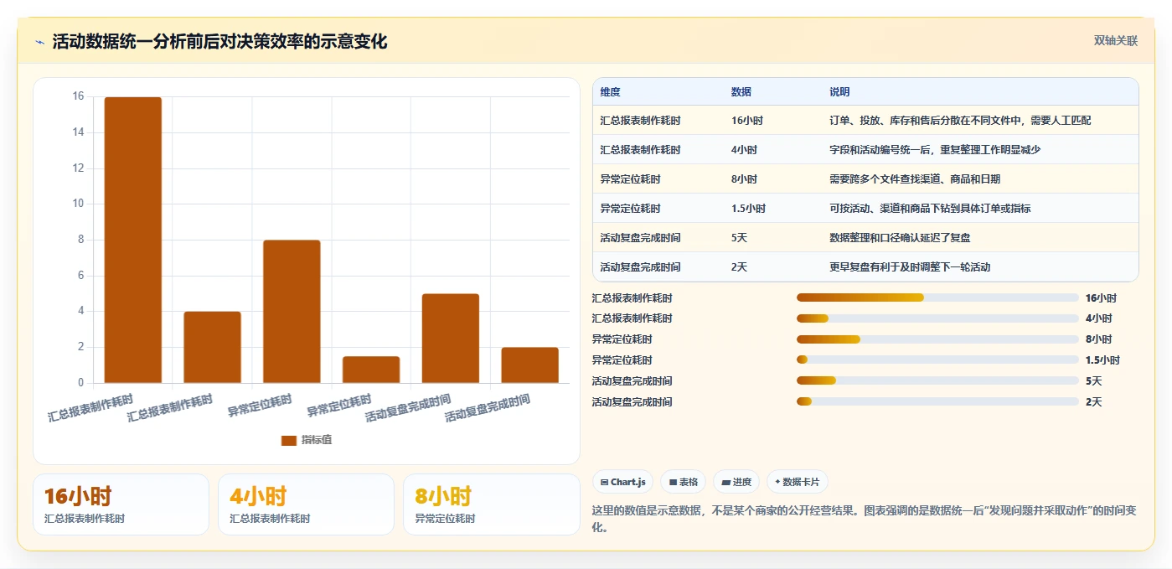
Task: Click the 4小时 cell in the table
Action: pyautogui.click(x=744, y=150)
